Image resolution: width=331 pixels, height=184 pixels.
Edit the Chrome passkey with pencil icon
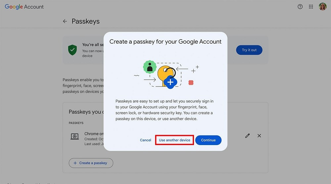pyautogui.click(x=247, y=136)
